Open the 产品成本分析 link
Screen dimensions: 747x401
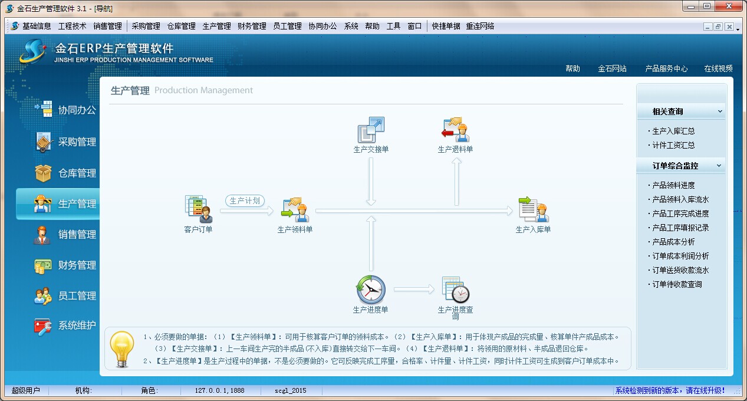[673, 242]
